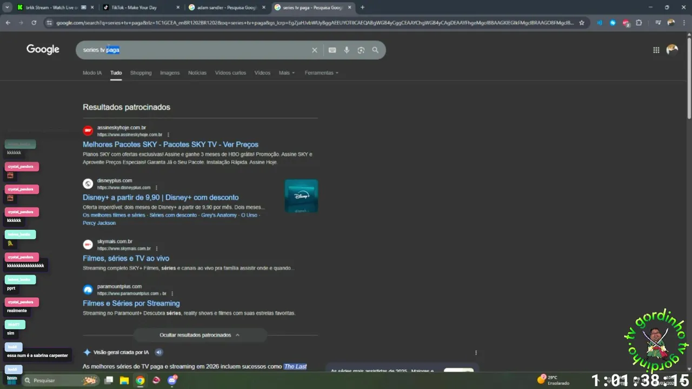This screenshot has height=389, width=692.
Task: Click the Windows Start button
Action: pos(12,380)
